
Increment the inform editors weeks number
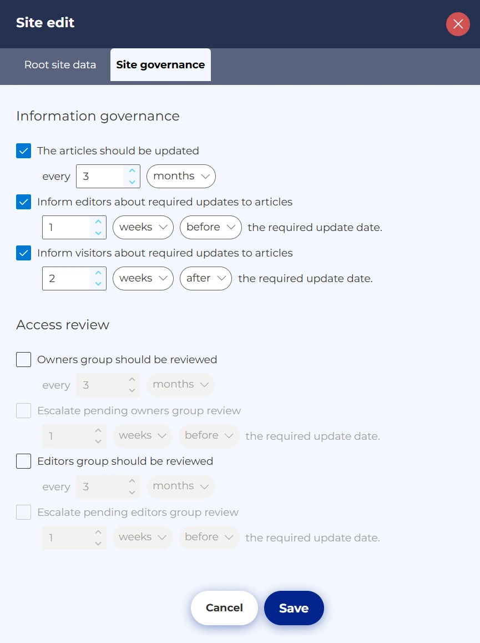click(98, 222)
